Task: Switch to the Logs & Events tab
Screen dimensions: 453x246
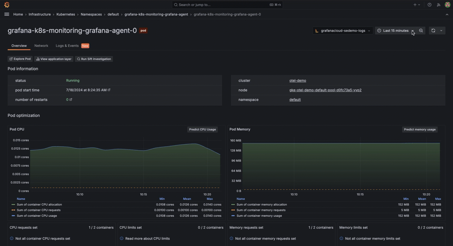Action: (x=67, y=46)
